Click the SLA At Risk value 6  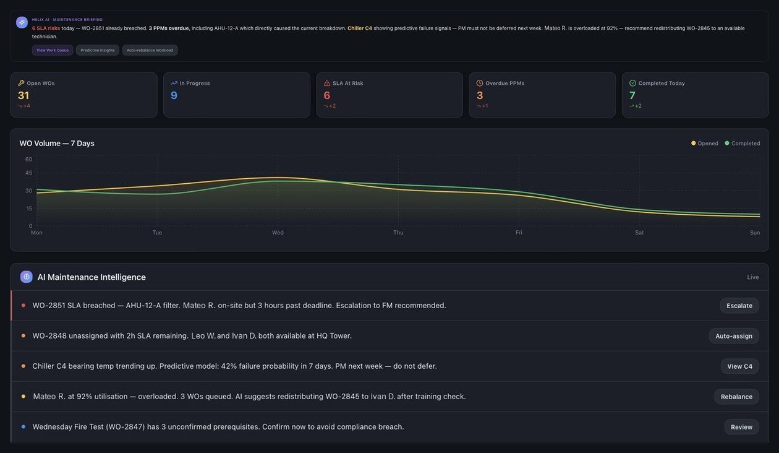[327, 95]
